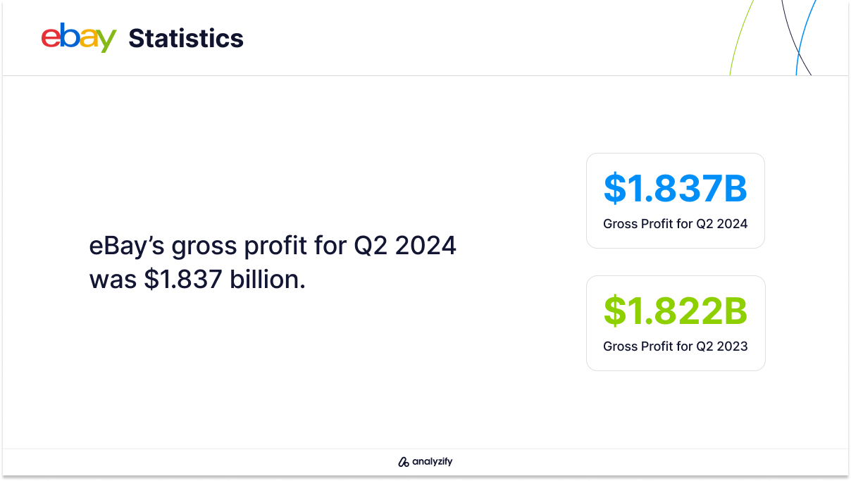Screen dimensions: 851x481
Task: Click the blue curved line in the header
Action: pos(805,37)
